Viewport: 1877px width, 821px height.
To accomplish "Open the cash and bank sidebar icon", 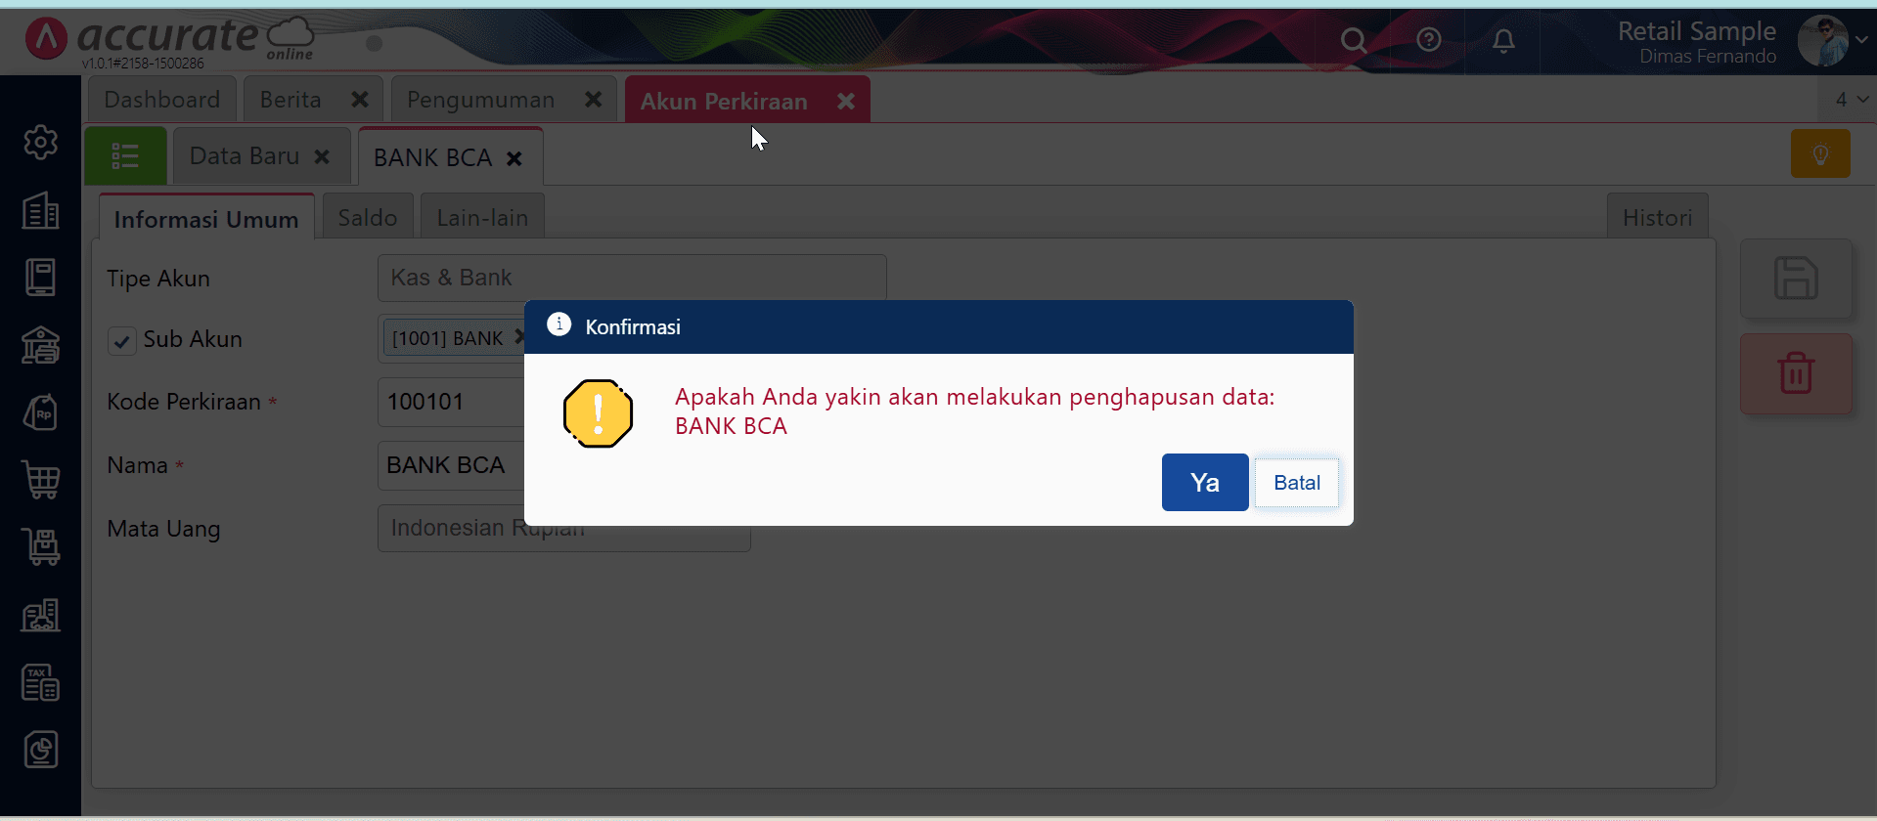I will coord(41,345).
